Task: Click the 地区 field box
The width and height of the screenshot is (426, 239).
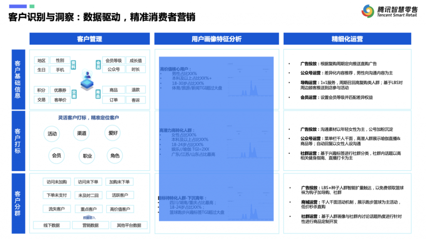Action: 41,60
